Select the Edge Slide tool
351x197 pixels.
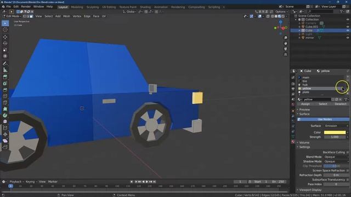pyautogui.click(x=5, y=128)
